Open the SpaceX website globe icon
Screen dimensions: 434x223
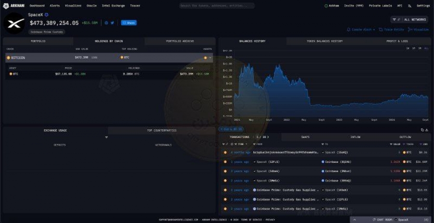pyautogui.click(x=106, y=23)
